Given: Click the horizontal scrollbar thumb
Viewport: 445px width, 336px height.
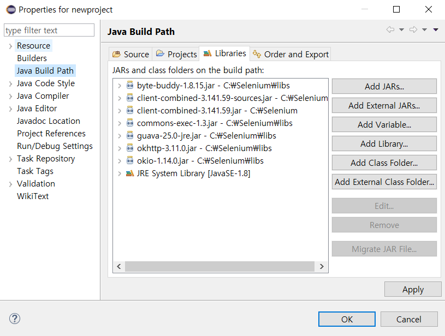Looking at the screenshot, I should coord(219,266).
